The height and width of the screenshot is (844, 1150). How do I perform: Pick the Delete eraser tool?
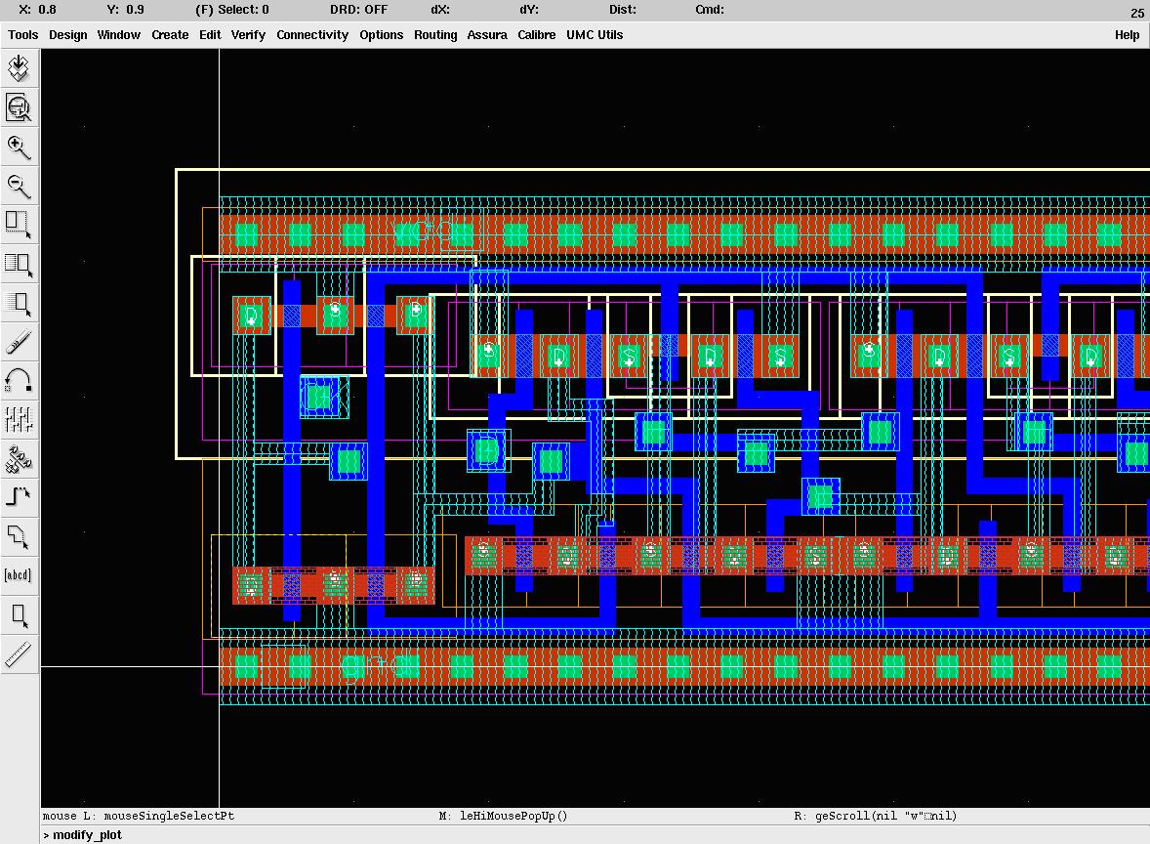pyautogui.click(x=20, y=342)
